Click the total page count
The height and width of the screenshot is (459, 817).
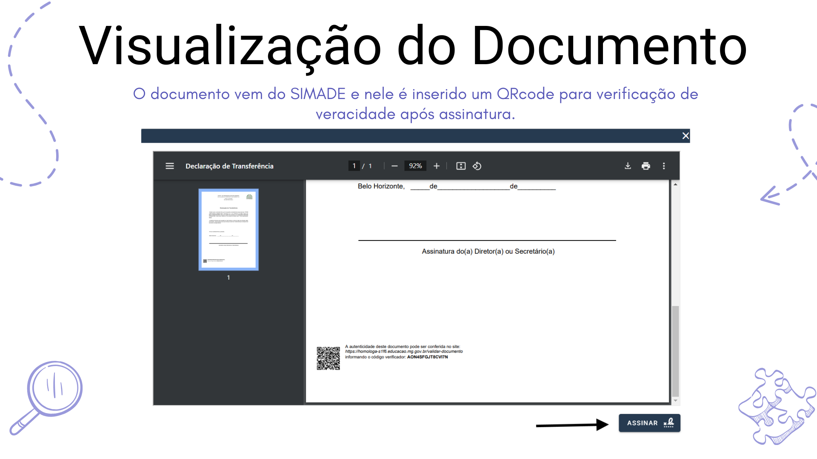point(370,166)
